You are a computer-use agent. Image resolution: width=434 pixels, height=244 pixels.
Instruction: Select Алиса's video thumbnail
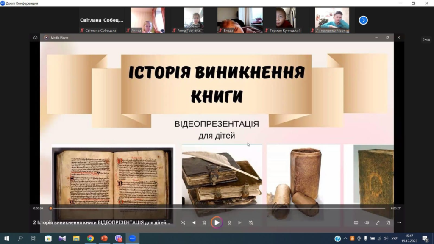pyautogui.click(x=148, y=20)
